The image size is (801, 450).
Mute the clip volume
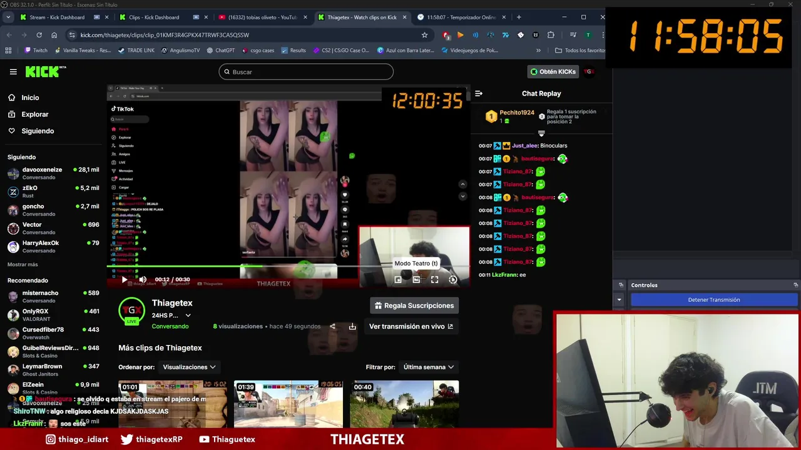(143, 279)
